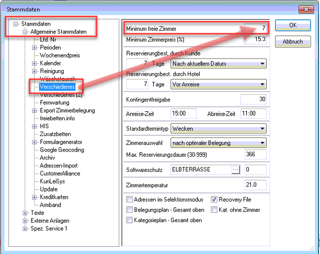Image resolution: width=320 pixels, height=254 pixels.
Task: Select HIS label in tree
Action: tap(44, 126)
